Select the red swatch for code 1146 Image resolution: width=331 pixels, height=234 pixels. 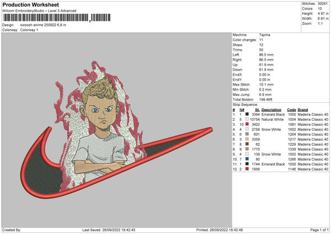coord(247,169)
